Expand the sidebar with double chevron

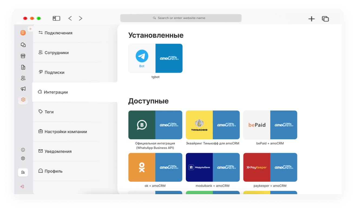pos(30,29)
